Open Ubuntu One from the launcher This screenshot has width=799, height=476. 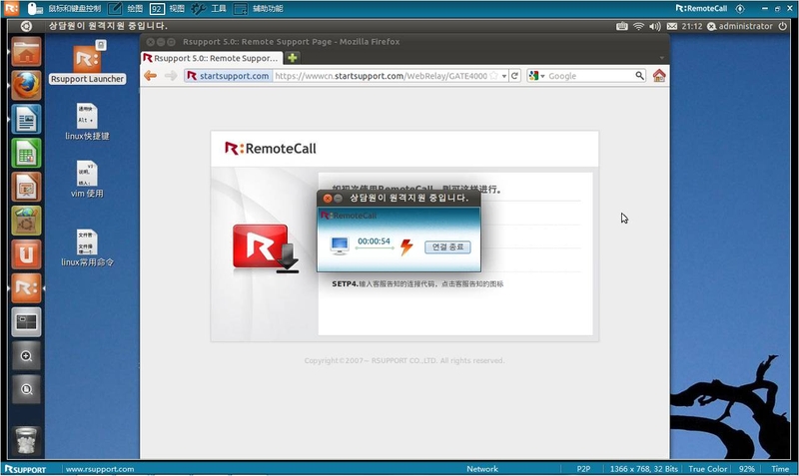(26, 253)
